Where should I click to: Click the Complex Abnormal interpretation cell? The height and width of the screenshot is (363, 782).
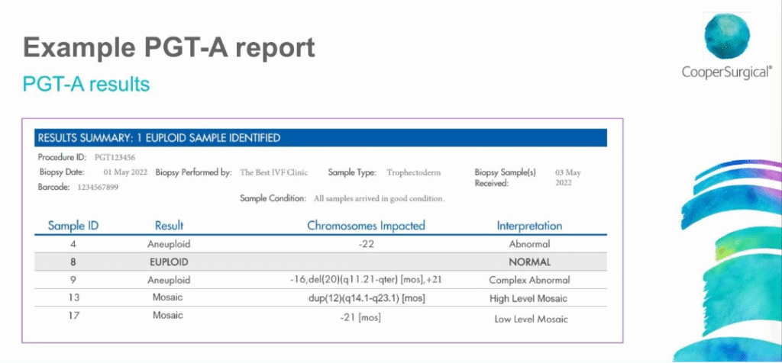click(529, 280)
